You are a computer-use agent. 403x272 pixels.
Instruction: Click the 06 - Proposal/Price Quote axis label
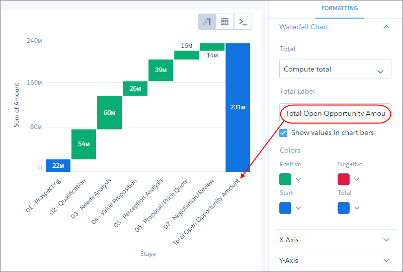click(x=162, y=206)
